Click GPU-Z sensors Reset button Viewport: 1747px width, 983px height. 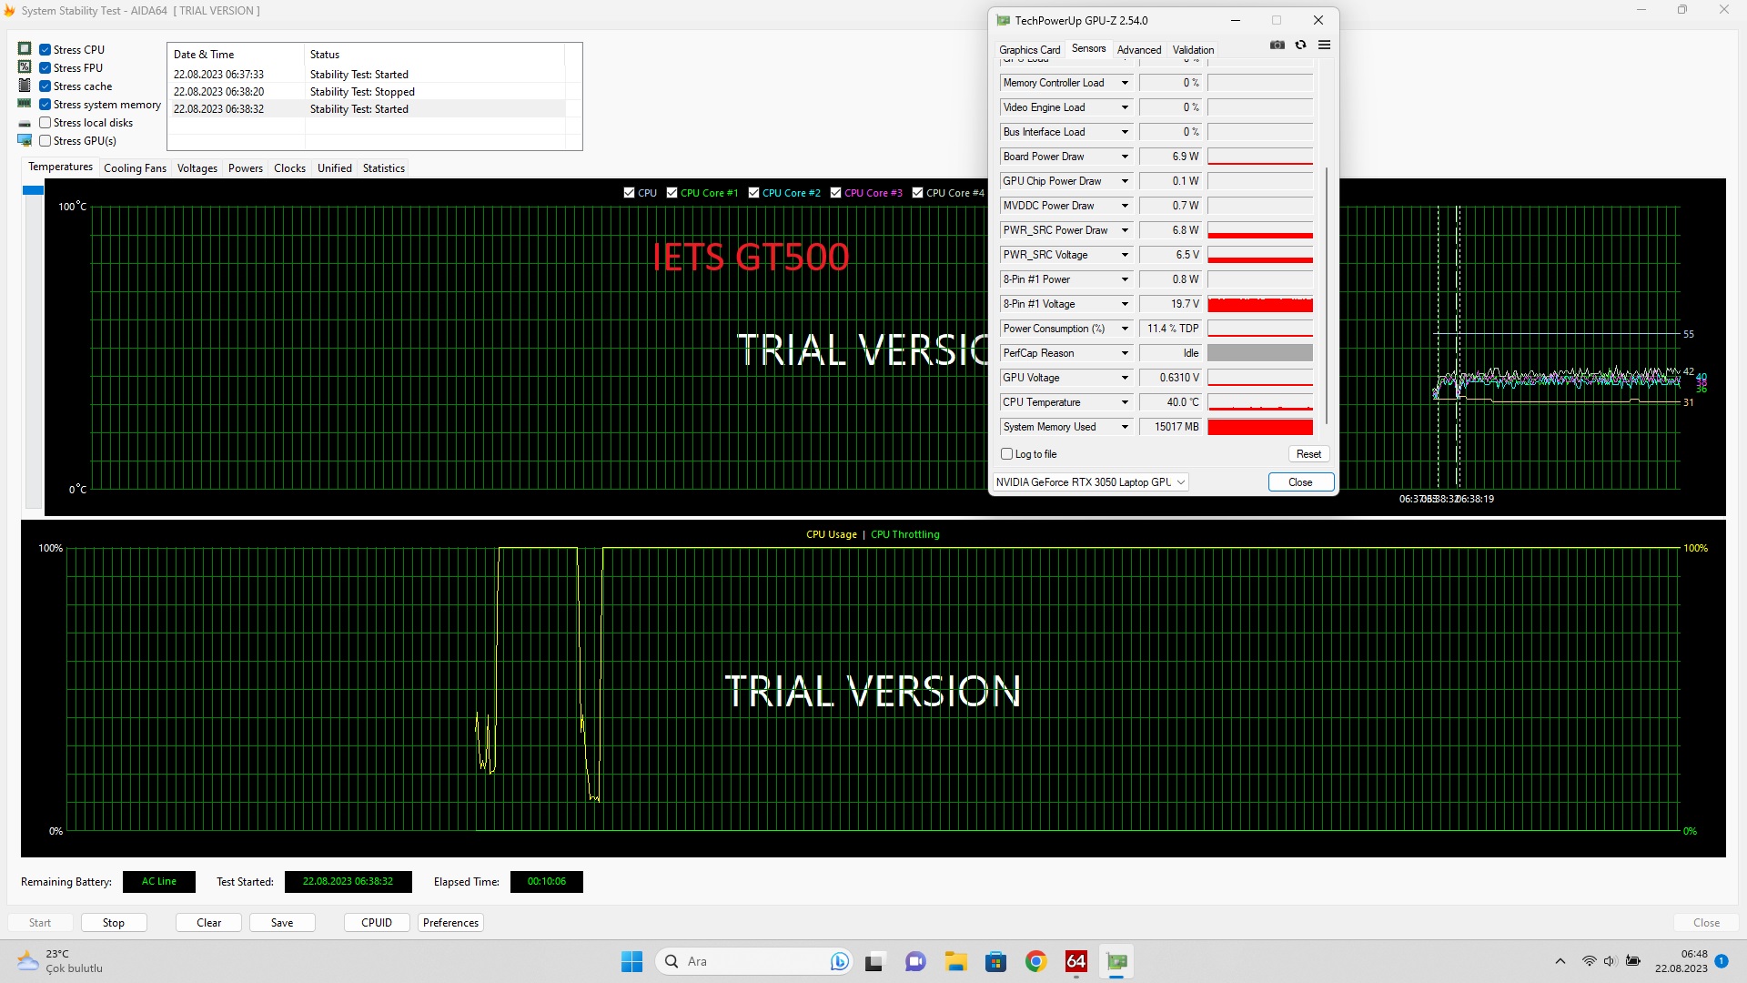1308,454
